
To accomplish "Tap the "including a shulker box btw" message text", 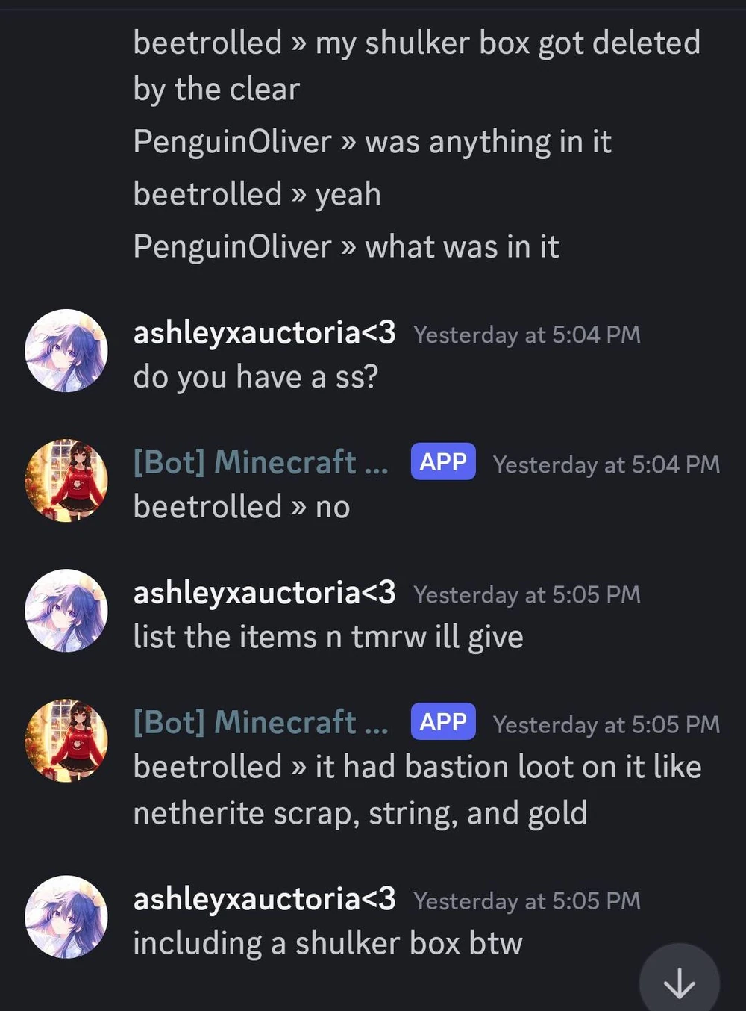I will (327, 943).
